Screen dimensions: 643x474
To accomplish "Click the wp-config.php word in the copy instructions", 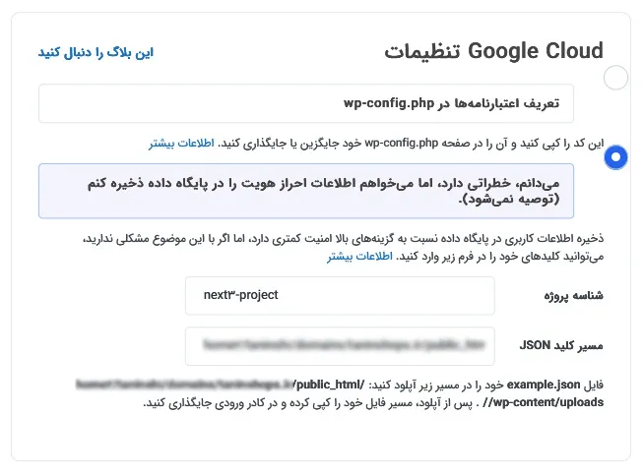I will (x=402, y=144).
